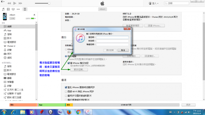Click sidebar scrollbar down arrow
Image resolution: width=205 pixels, height=115 pixels.
coord(36,99)
